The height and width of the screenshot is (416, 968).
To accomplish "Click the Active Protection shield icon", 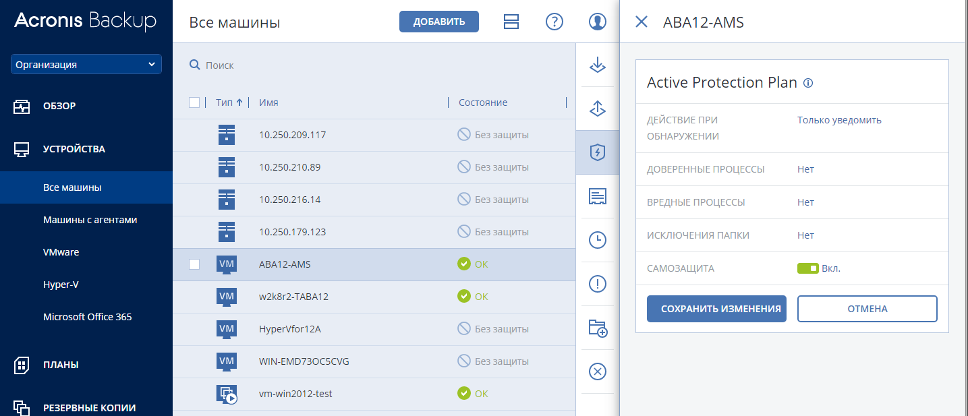I will click(598, 152).
